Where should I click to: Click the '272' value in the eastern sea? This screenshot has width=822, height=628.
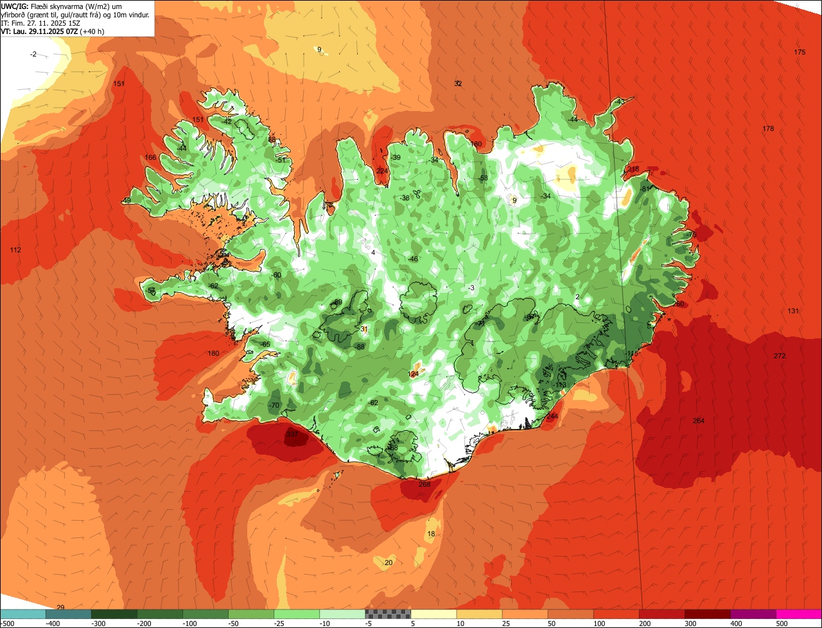click(780, 356)
